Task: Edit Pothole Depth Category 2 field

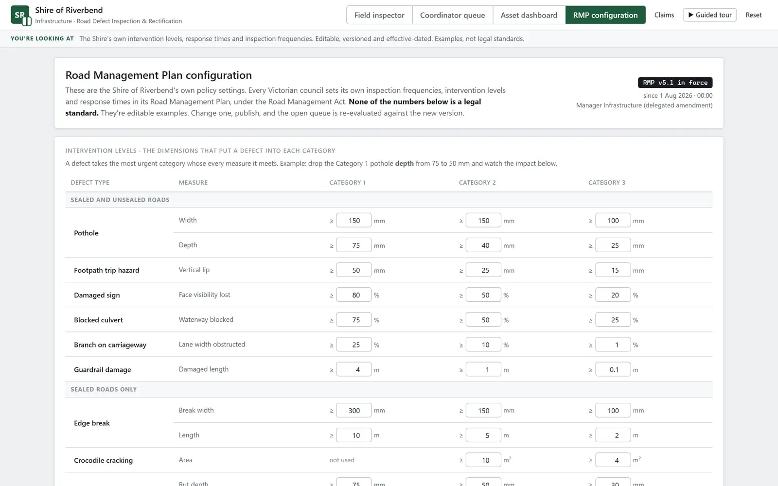Action: 483,245
